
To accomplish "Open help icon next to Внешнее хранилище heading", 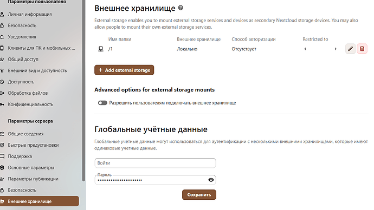I will point(180,8).
